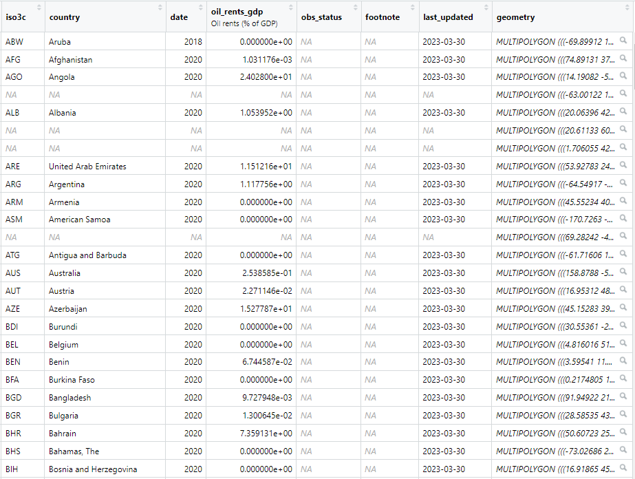Click magnifier icon in Afghanistan row
Screen dimensions: 635x479
click(623, 59)
